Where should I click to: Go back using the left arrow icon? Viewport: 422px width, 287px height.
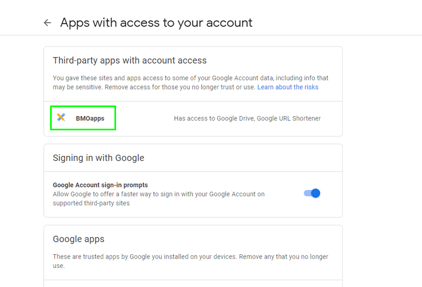click(x=47, y=23)
